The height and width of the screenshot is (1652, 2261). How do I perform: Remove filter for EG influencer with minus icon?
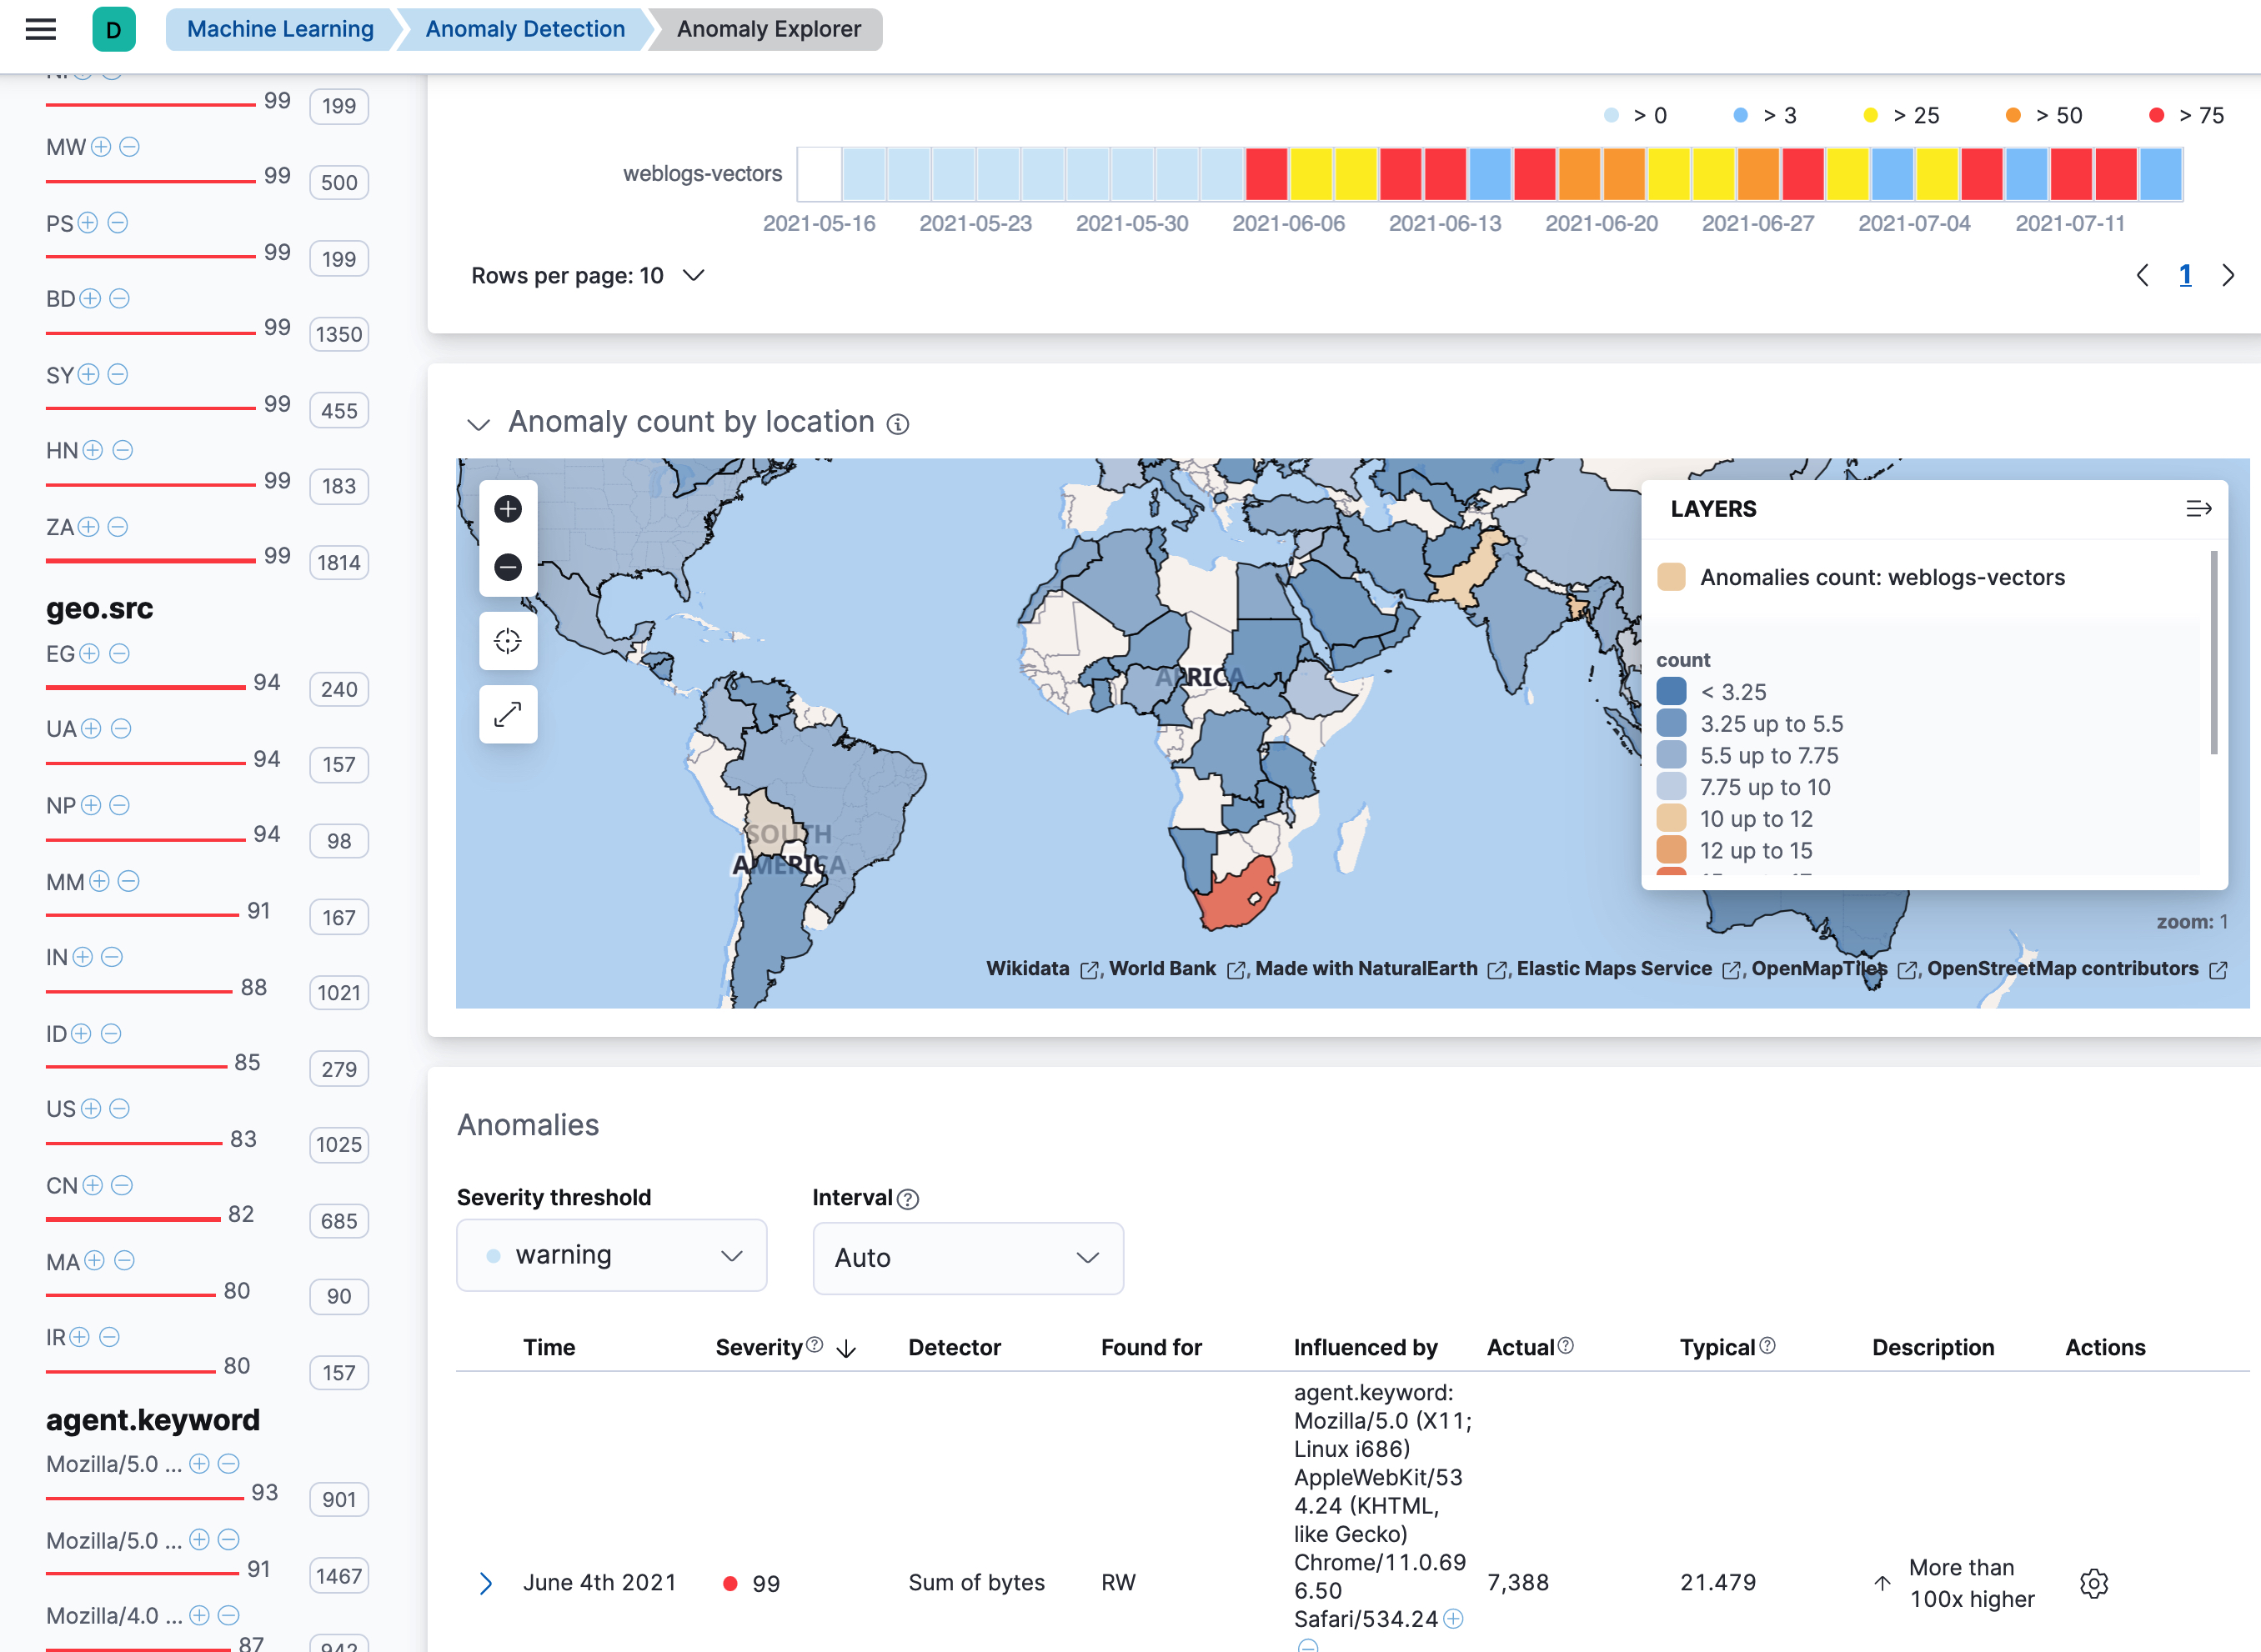(119, 654)
